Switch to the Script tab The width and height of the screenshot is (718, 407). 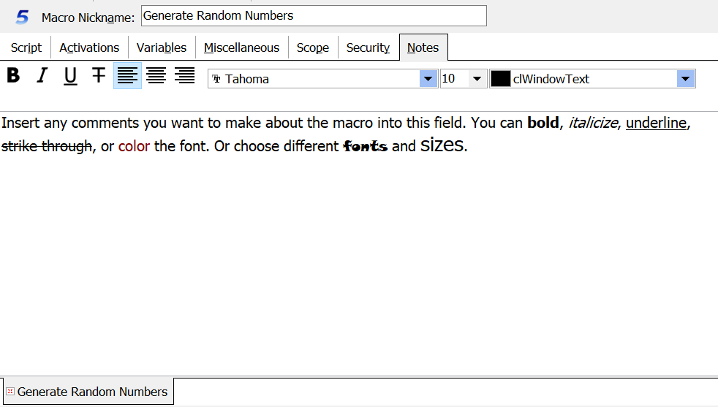coord(26,47)
